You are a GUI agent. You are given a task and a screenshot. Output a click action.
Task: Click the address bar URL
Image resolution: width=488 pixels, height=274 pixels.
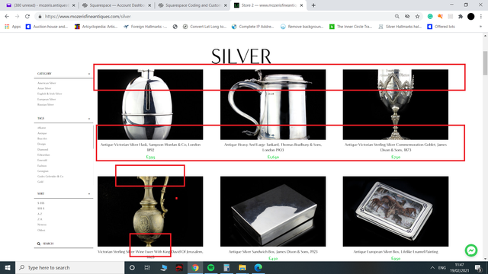click(88, 17)
